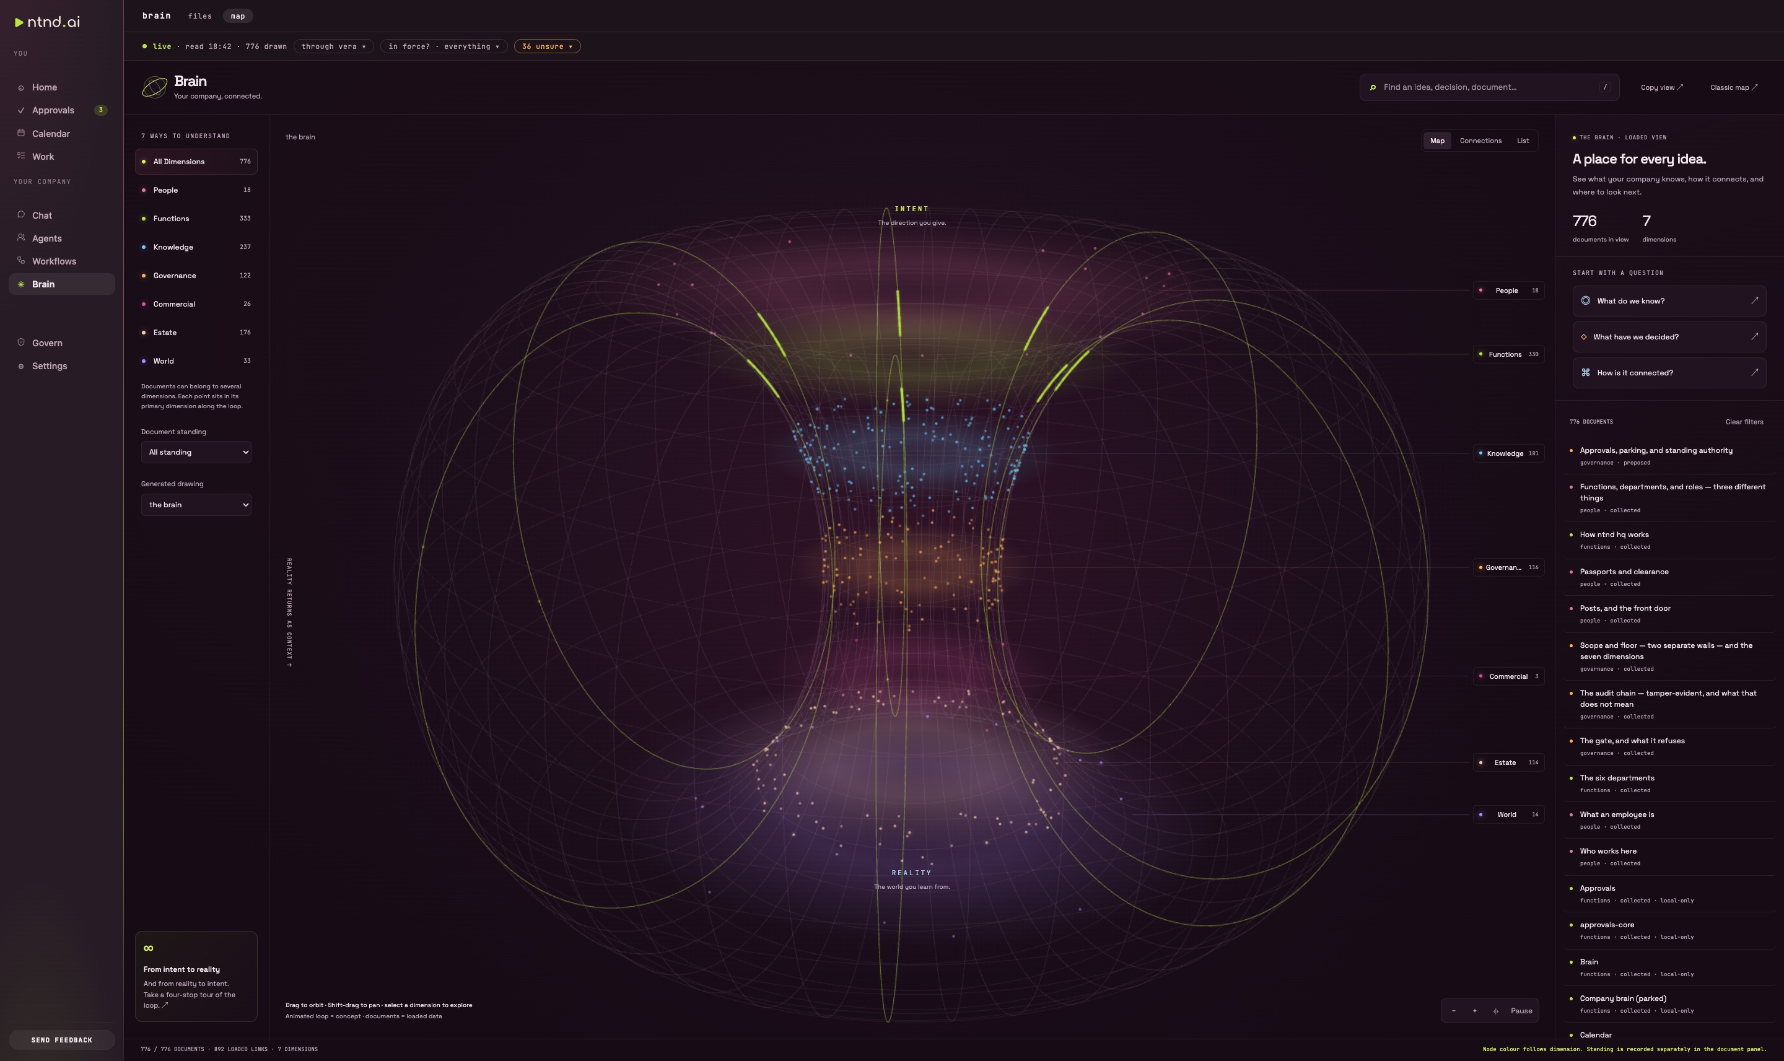Click the ntnd.ai logo
Screen dimensions: 1784x1061
click(47, 22)
